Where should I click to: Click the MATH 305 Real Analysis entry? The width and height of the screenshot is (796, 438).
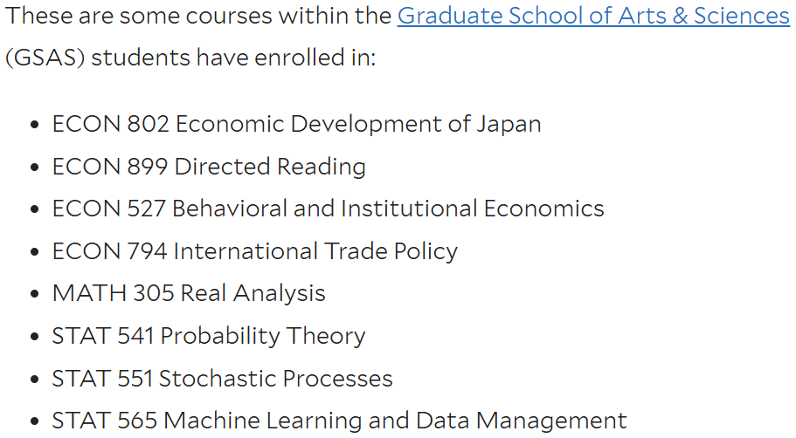point(189,293)
